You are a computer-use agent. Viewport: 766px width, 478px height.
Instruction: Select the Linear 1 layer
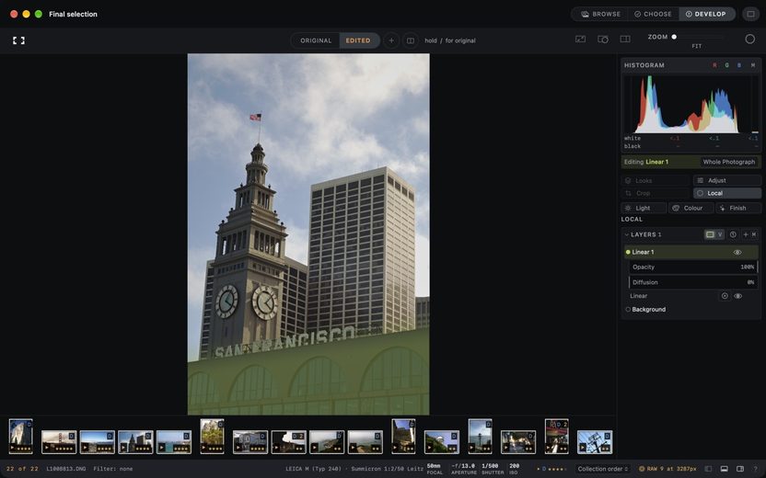tap(691, 252)
